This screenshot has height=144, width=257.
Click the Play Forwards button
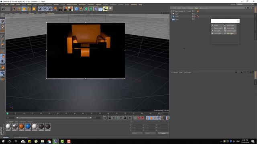117,118
